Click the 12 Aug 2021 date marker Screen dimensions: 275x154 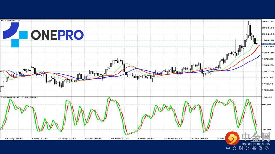click(x=14, y=139)
